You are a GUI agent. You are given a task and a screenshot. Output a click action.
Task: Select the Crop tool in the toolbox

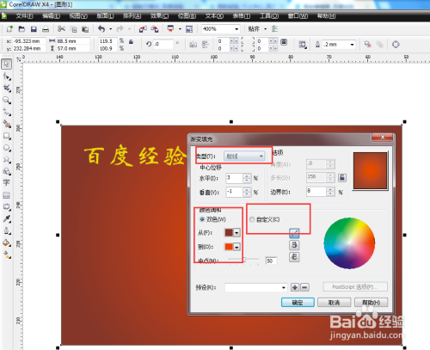[7, 89]
